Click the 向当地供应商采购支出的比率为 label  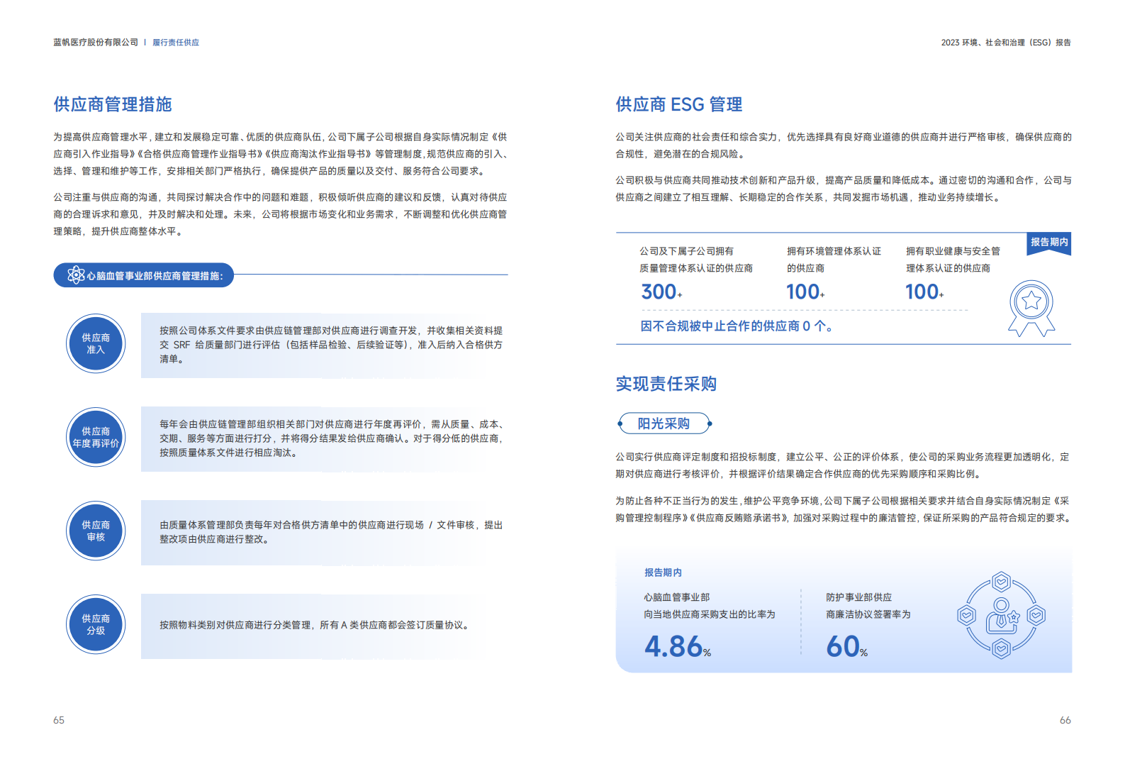coord(710,614)
